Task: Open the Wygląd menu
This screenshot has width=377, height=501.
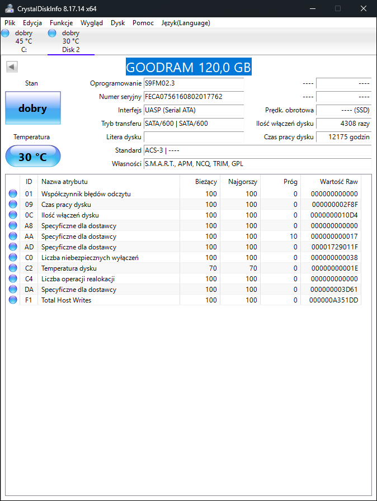Action: click(91, 23)
